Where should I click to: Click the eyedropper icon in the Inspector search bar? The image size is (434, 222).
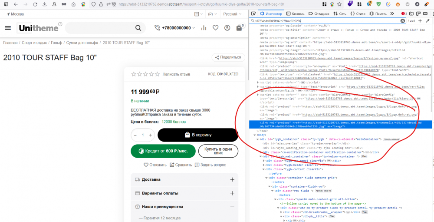[427, 21]
